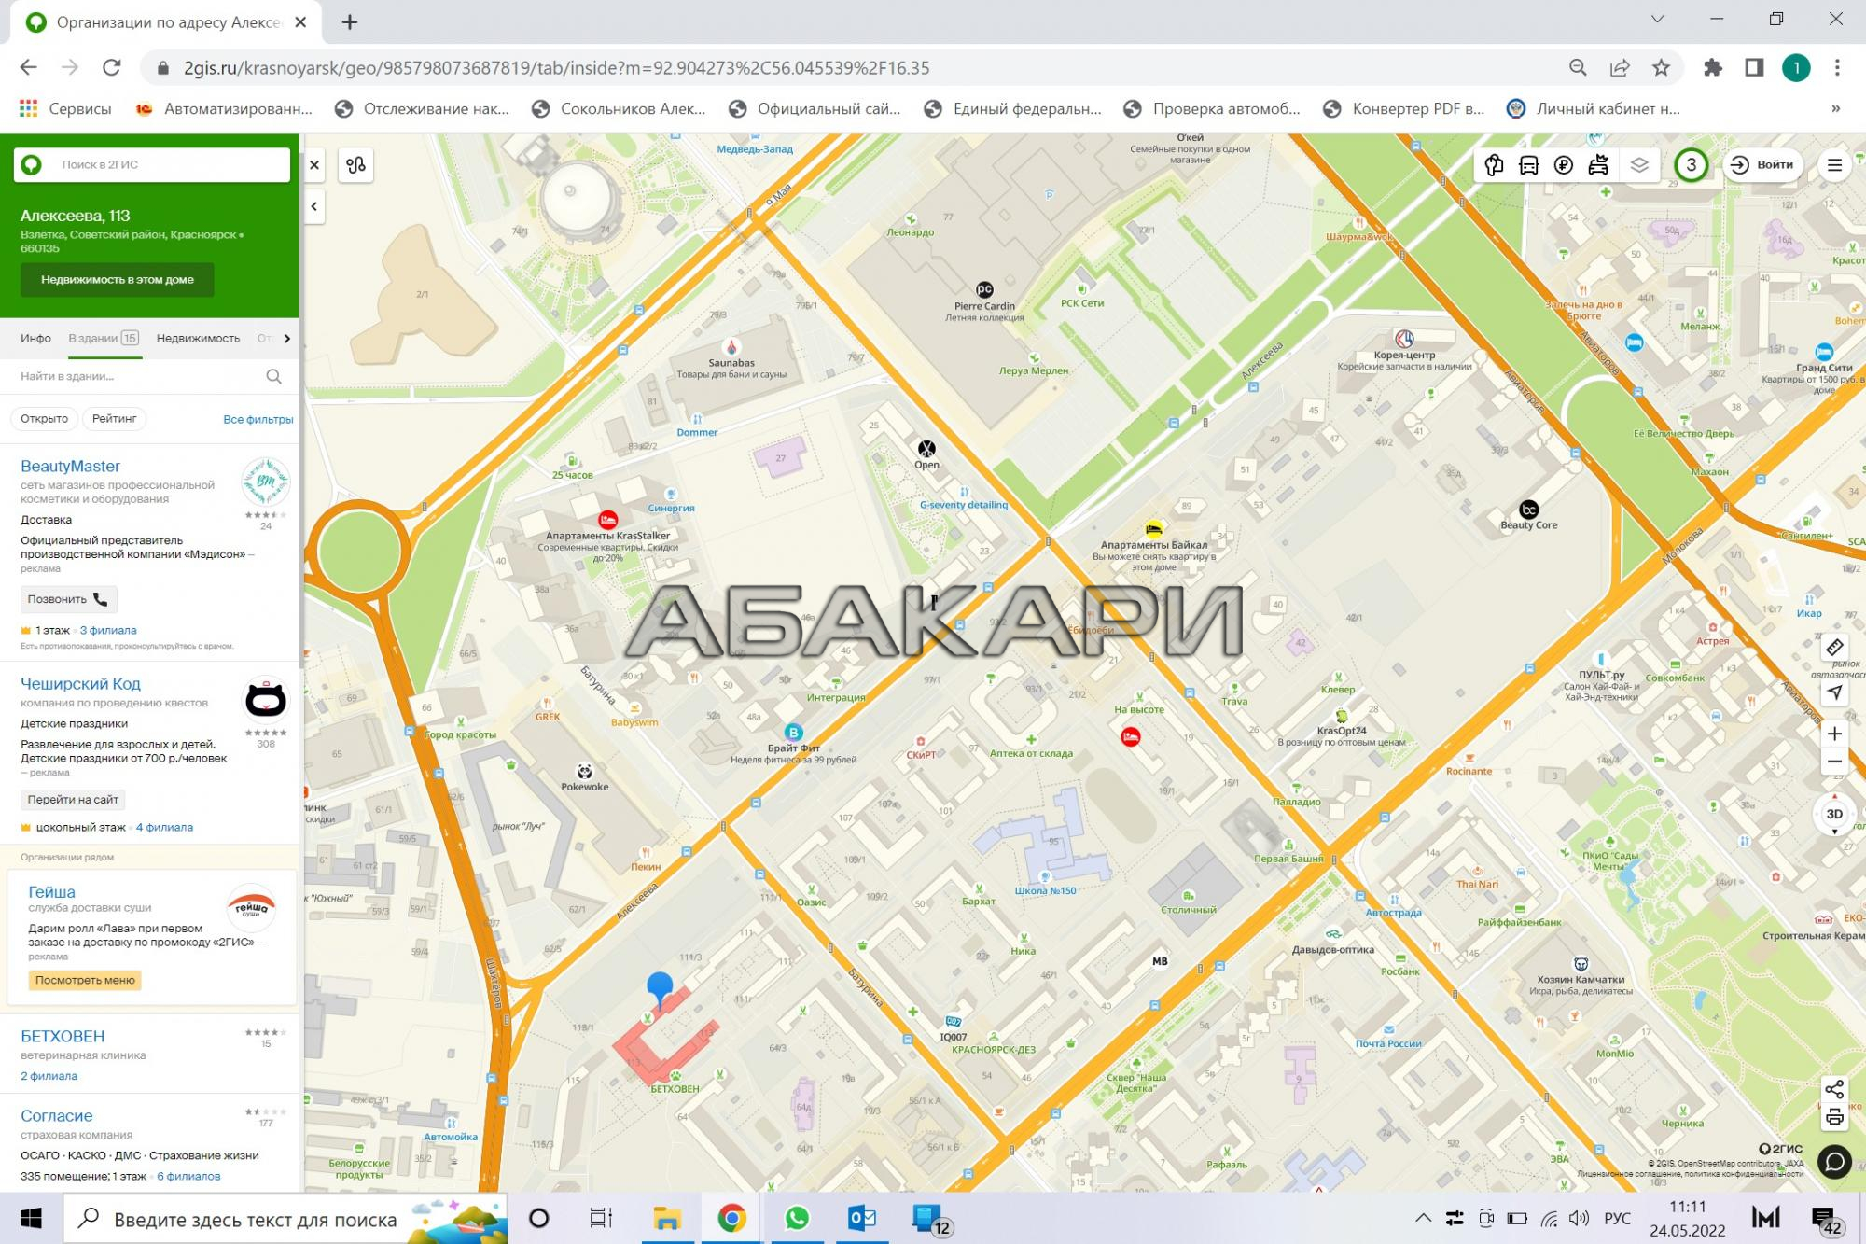Open Chrome three-dot menu
The width and height of the screenshot is (1866, 1244).
point(1837,67)
